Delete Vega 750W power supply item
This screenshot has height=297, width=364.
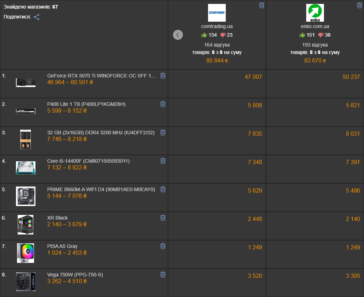[163, 275]
